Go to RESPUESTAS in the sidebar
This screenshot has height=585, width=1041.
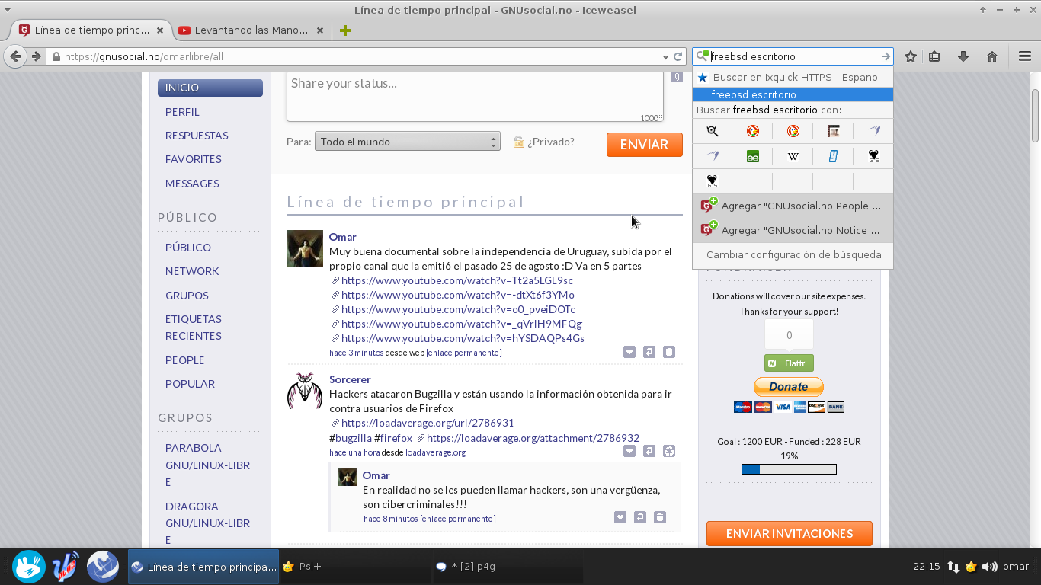197,136
